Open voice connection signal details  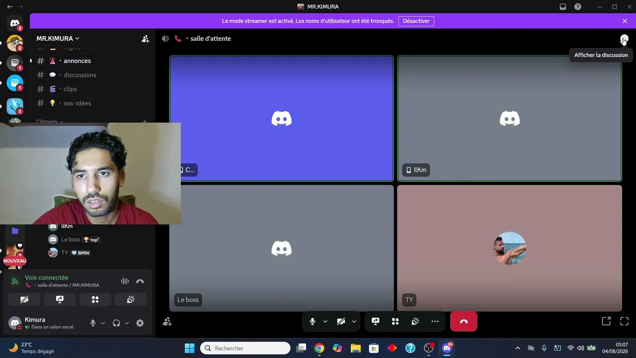[x=15, y=281]
